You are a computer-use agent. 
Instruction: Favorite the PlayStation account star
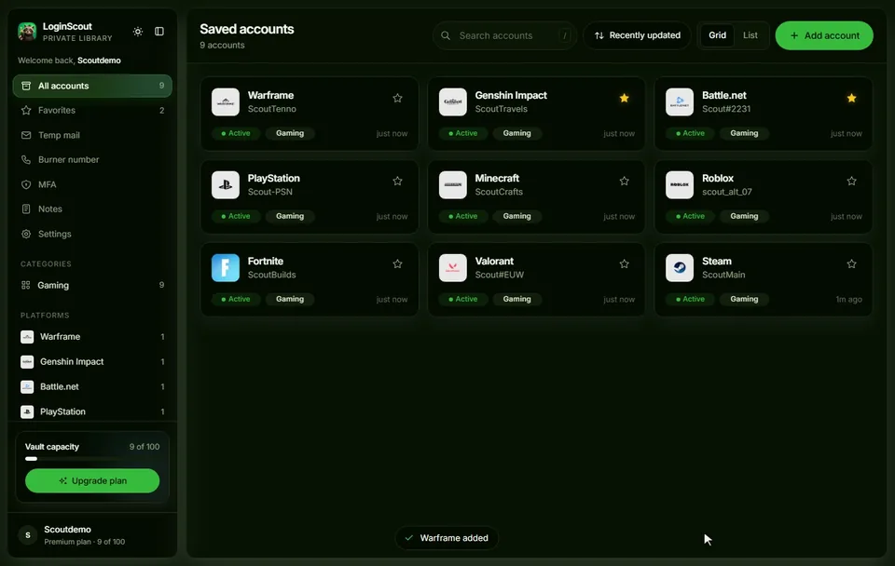tap(398, 182)
